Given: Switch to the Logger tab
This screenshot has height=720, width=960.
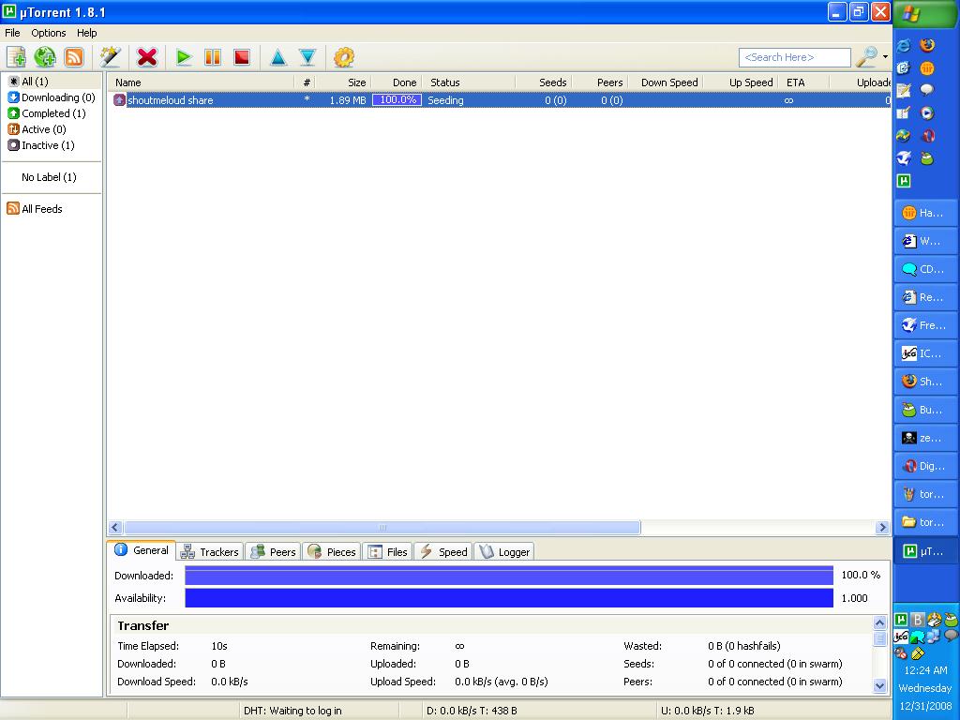Looking at the screenshot, I should coord(503,551).
